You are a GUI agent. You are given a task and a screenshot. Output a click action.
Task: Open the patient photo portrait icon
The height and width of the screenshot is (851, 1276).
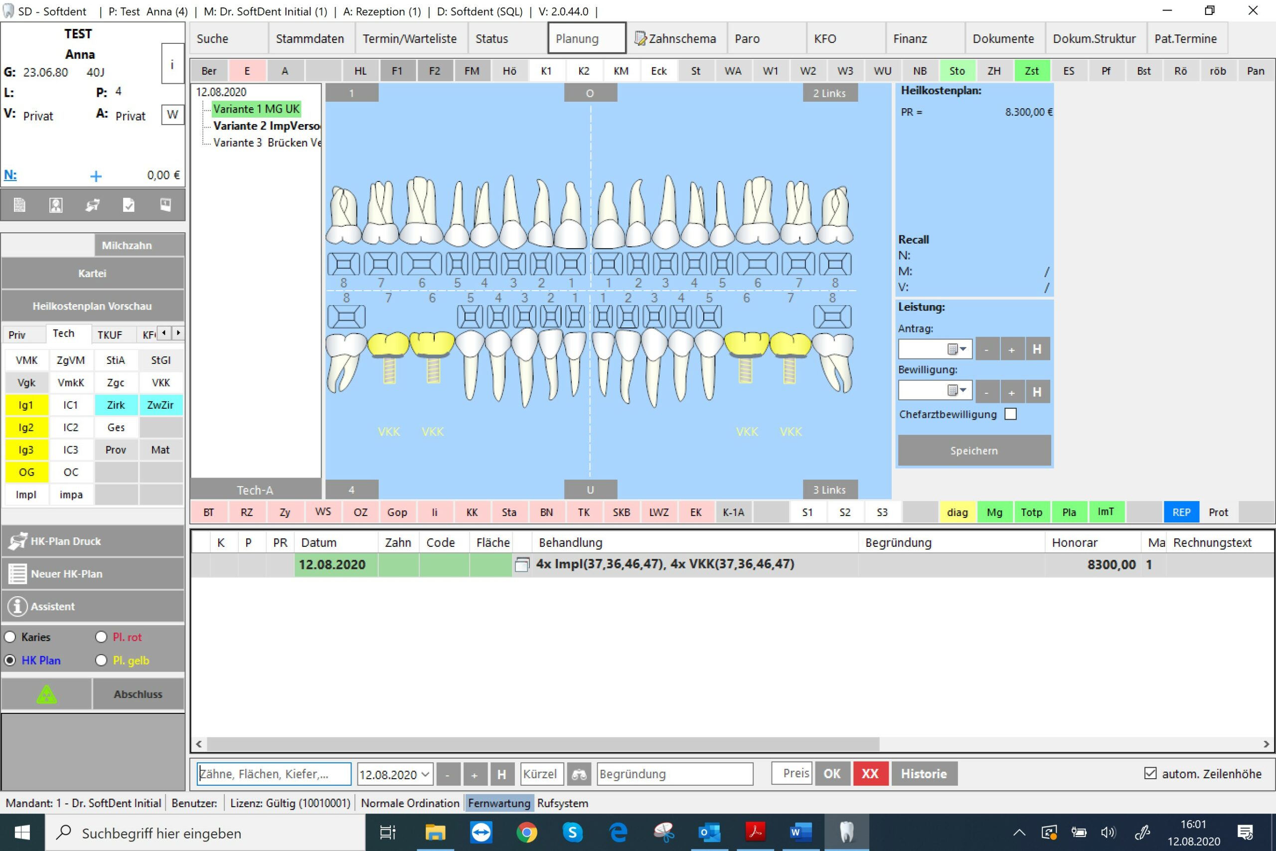pos(56,204)
